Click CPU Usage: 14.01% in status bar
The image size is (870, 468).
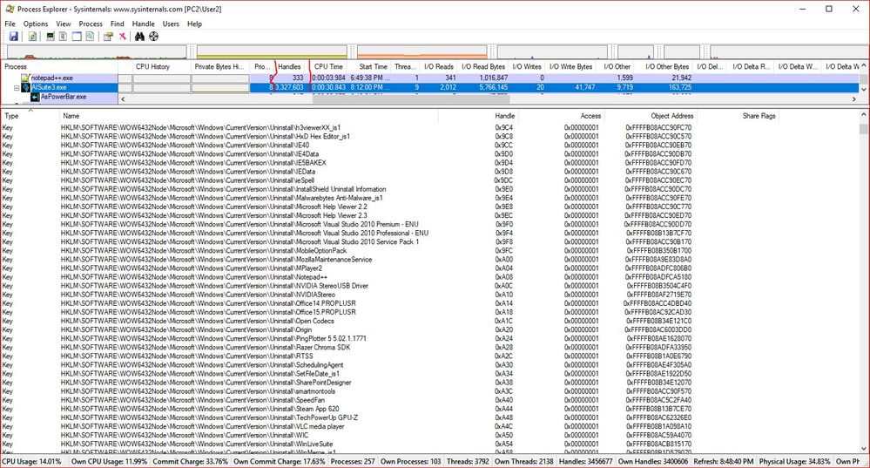[x=31, y=461]
